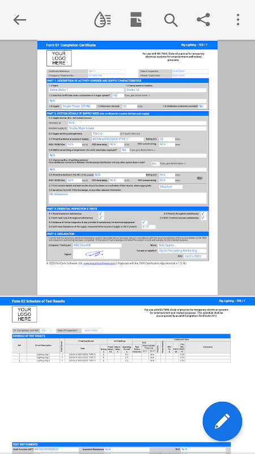Tap the Game Show 1 event field
255x454 pixels.
(86, 90)
